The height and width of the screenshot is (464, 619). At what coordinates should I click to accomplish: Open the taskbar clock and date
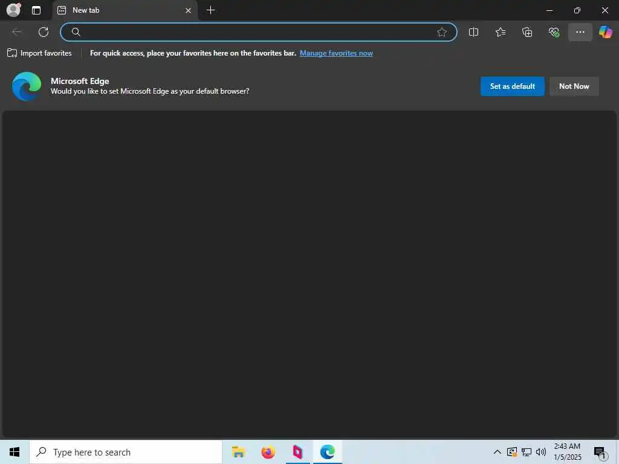click(567, 452)
